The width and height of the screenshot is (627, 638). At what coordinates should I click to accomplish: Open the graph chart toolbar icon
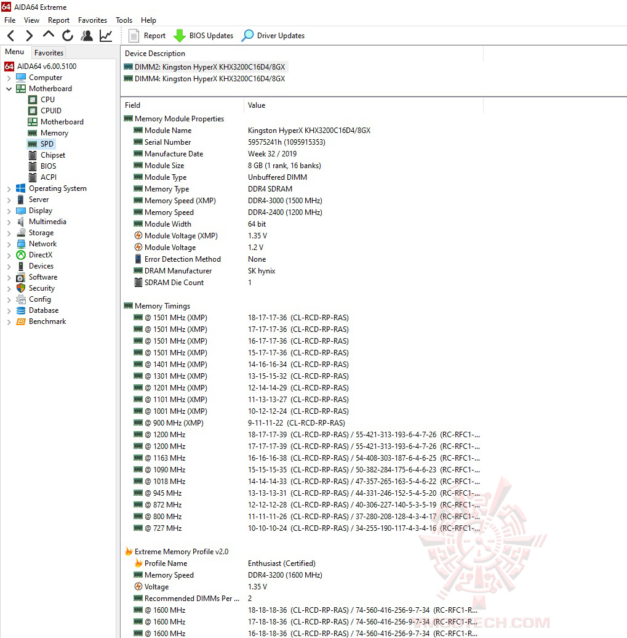click(x=106, y=36)
